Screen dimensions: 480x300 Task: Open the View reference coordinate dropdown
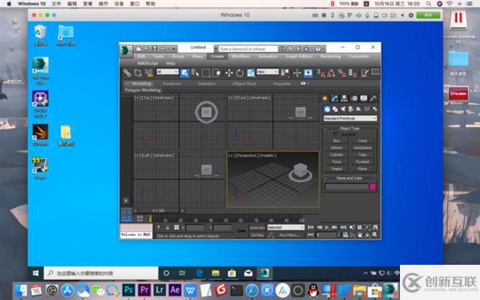(x=267, y=72)
